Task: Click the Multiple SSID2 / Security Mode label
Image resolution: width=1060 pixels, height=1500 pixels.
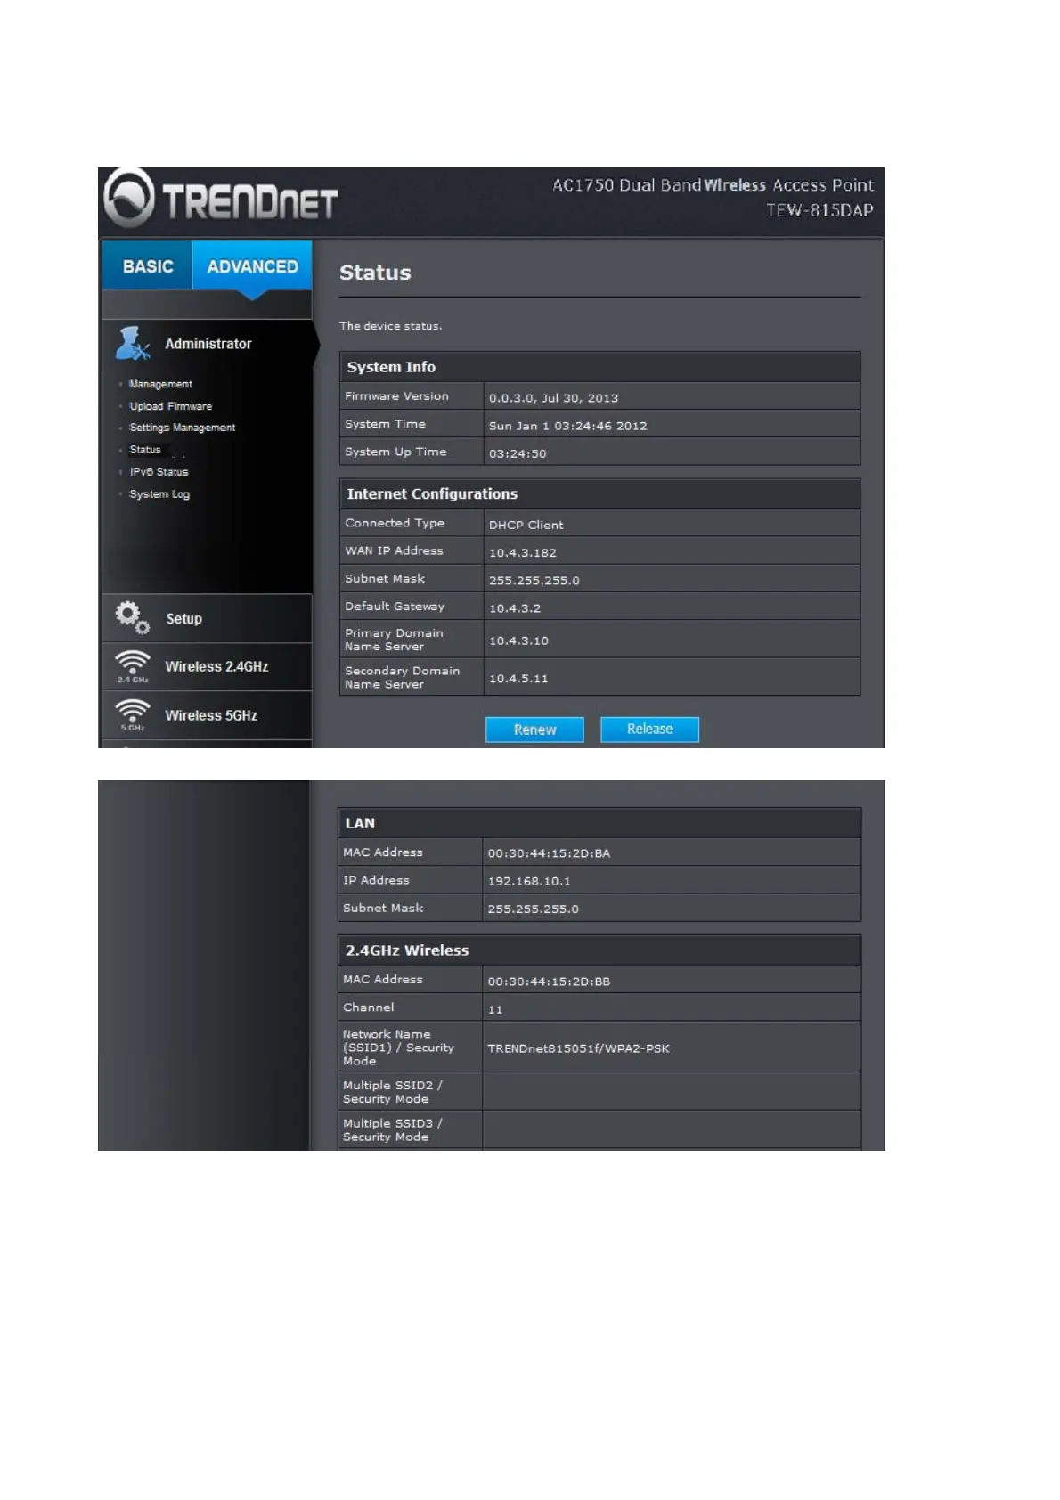Action: (x=393, y=1092)
